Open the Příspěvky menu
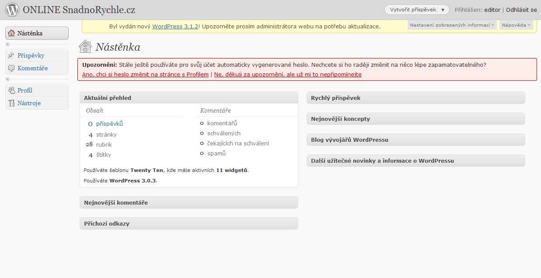The width and height of the screenshot is (541, 278). point(37,55)
